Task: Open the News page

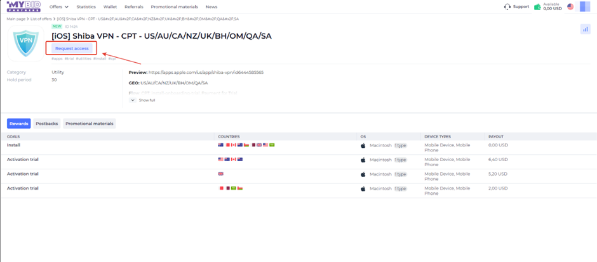Action: point(211,7)
